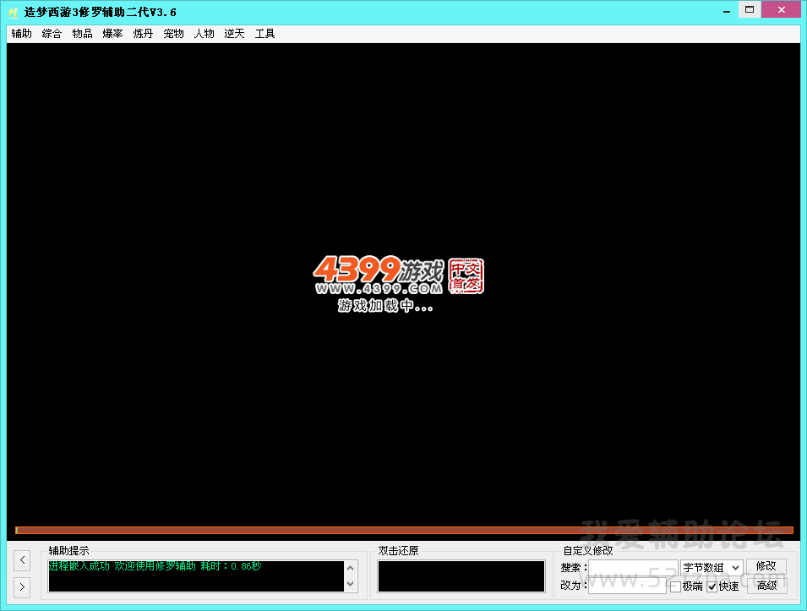Viewport: 807px width, 611px height.
Task: Click the 高级 button
Action: [766, 586]
